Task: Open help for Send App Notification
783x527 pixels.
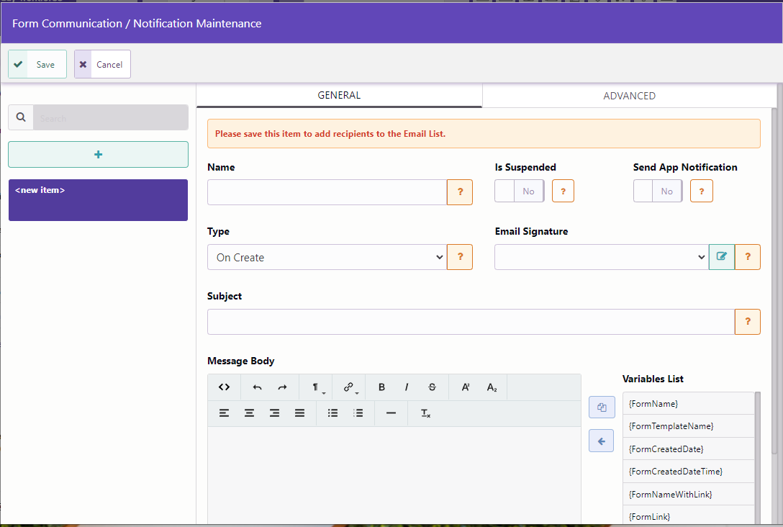Action: point(701,192)
